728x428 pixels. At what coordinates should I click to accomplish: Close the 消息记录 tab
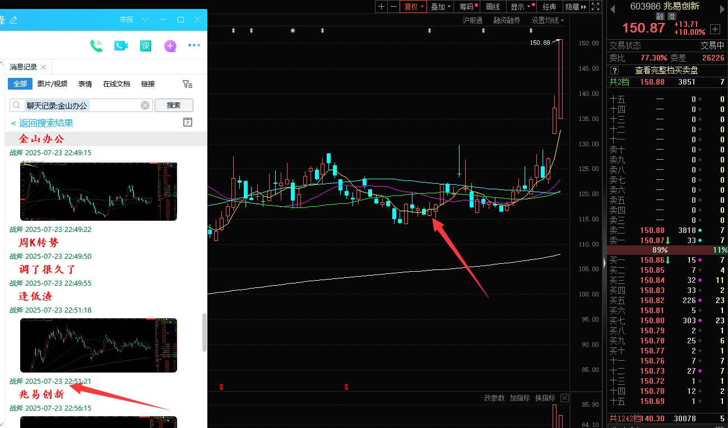point(44,67)
